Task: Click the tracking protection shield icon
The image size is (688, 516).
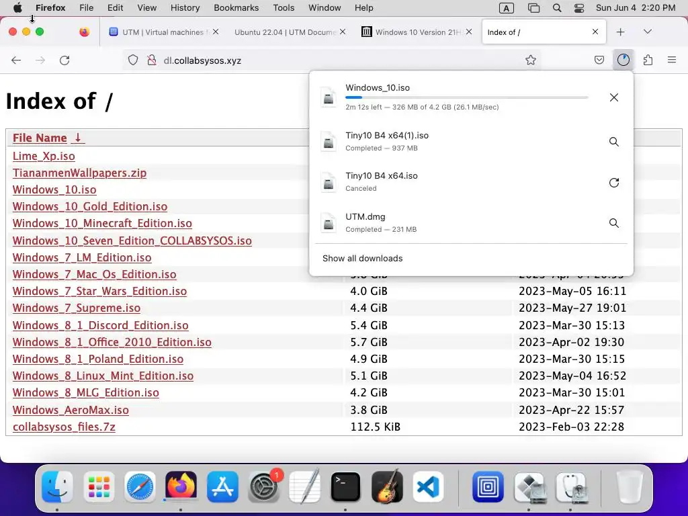Action: [133, 60]
